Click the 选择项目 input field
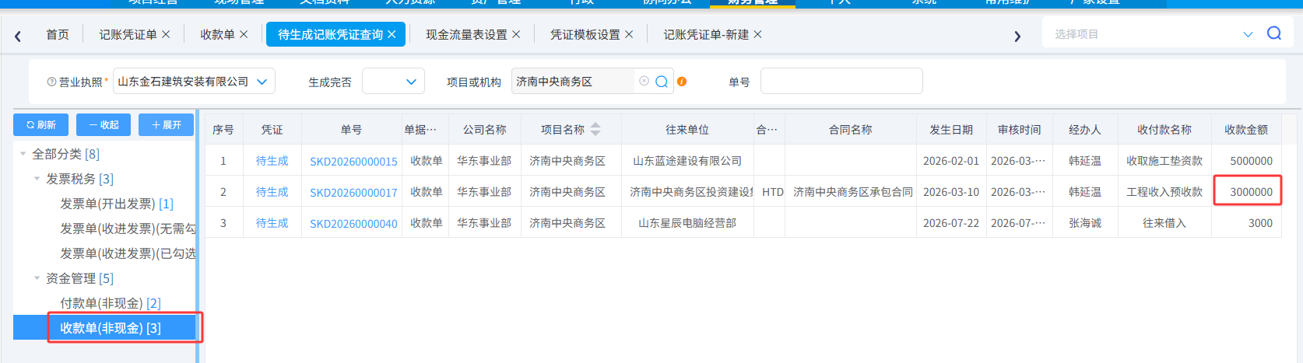This screenshot has height=363, width=1303. point(1144,34)
